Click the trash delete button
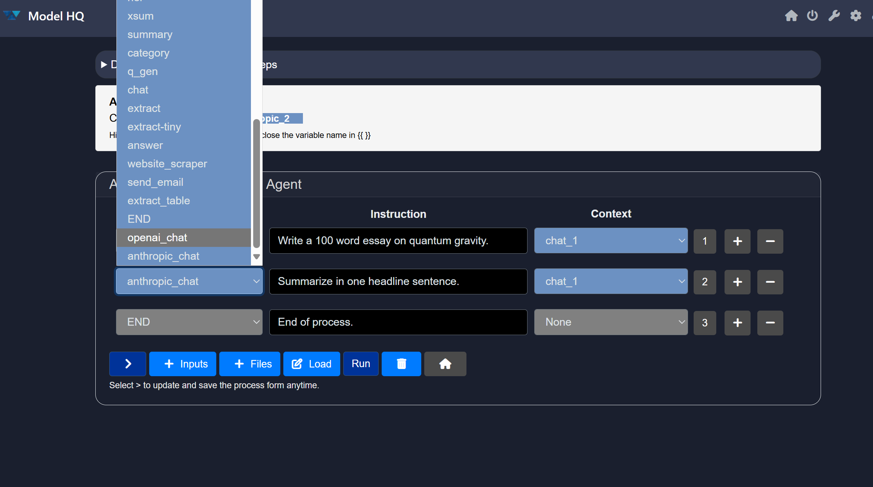The height and width of the screenshot is (487, 873). coord(401,364)
